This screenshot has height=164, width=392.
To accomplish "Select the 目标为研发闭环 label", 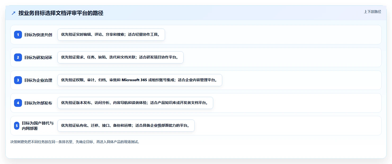I will coord(38,57).
